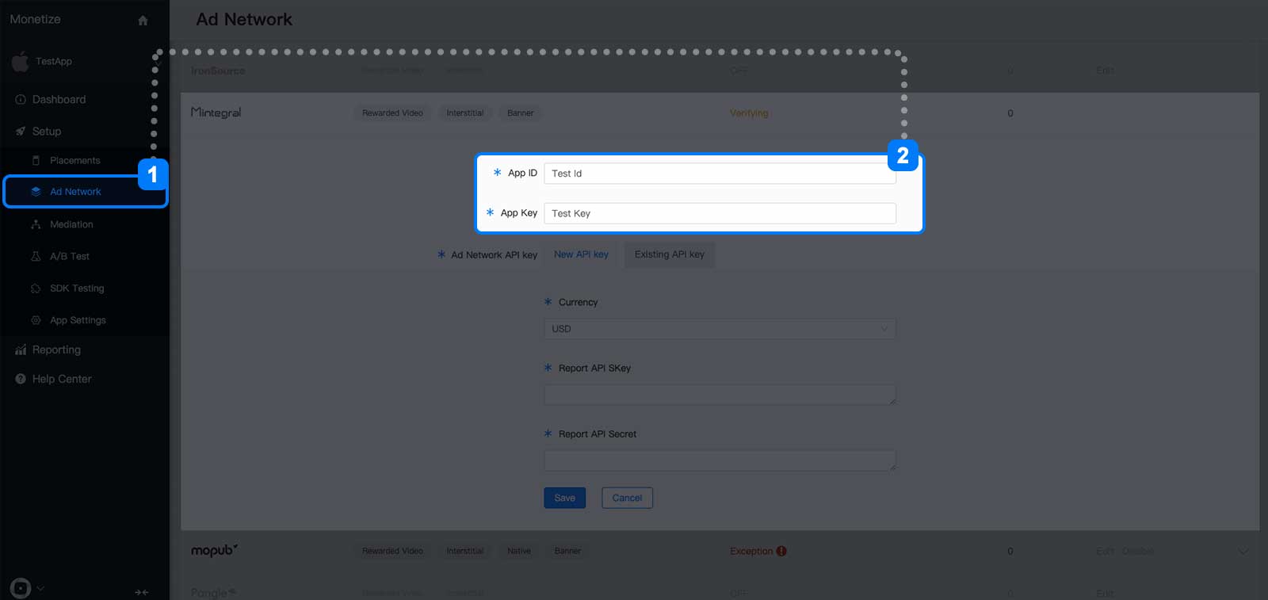Click the Verifying status text
This screenshot has height=600, width=1268.
click(x=749, y=113)
